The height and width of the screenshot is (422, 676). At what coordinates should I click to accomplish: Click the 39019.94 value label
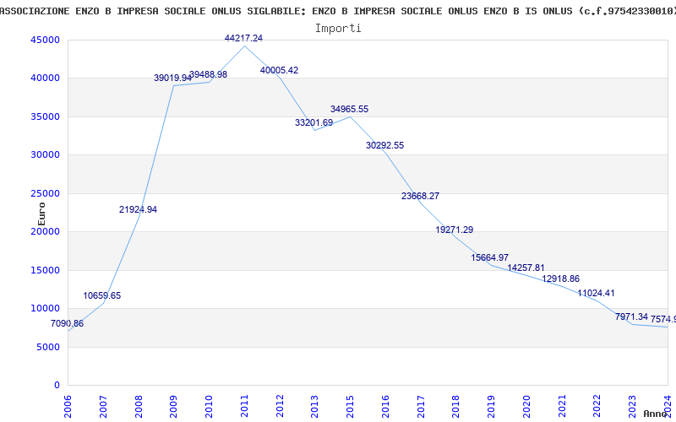pos(173,78)
